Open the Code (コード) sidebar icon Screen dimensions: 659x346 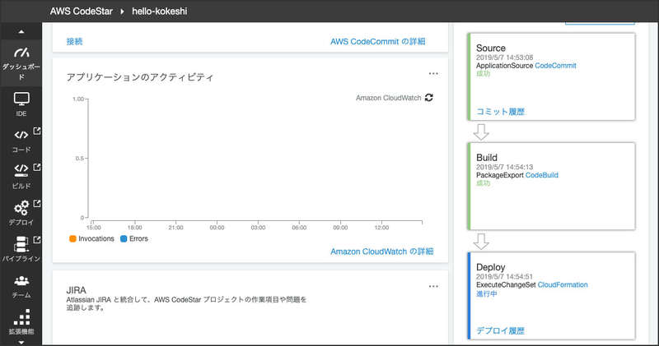(x=21, y=135)
